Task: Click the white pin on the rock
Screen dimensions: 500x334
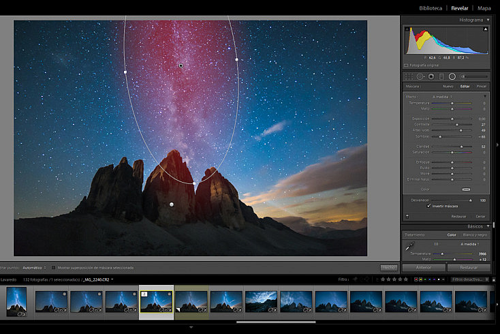Action: [172, 204]
